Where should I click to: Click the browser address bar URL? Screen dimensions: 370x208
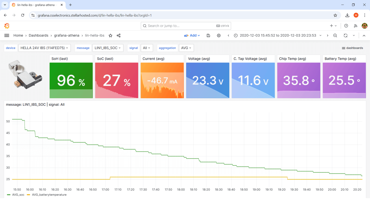(95, 15)
